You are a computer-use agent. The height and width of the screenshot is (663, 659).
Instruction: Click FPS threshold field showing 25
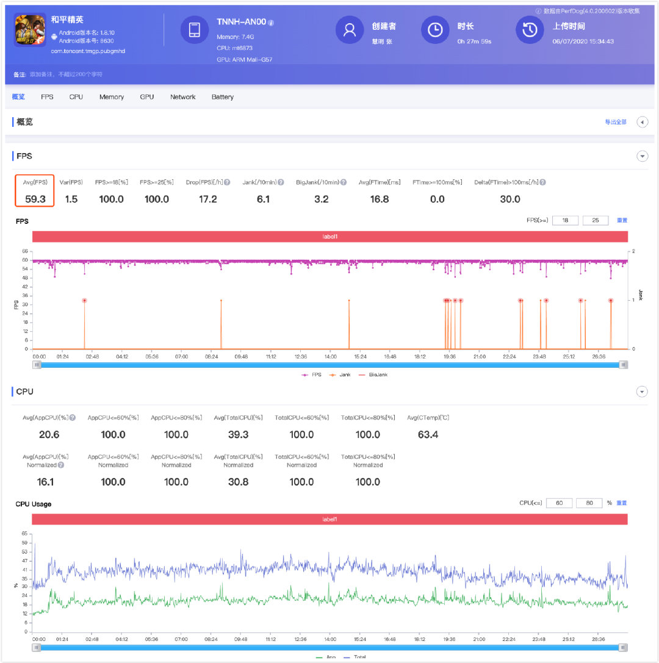coord(595,220)
